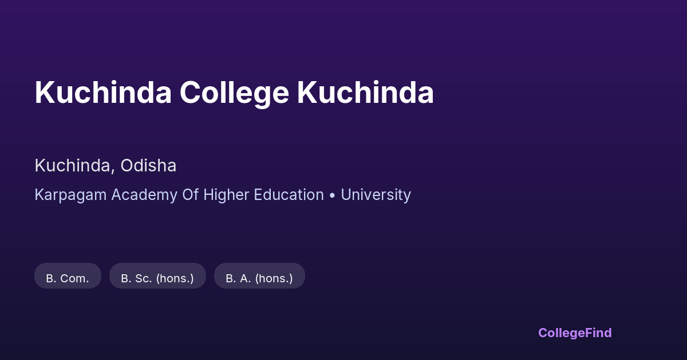Click the Kuchinda, Odisha location text
This screenshot has height=360, width=687.
[x=105, y=166]
